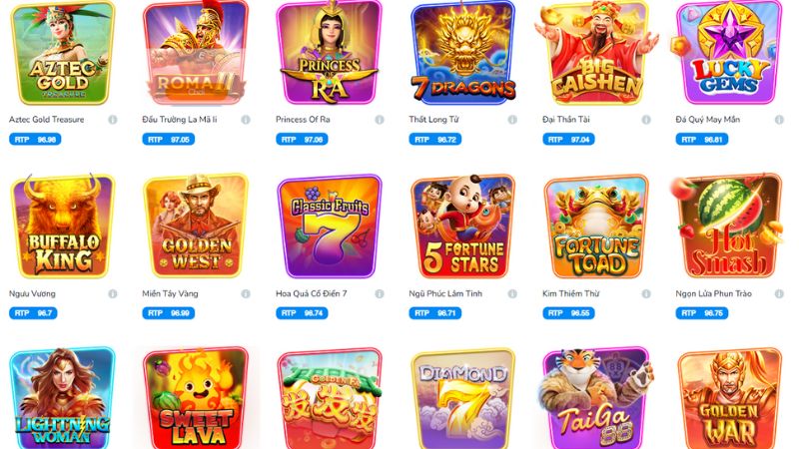Click the Ngũ Phúc Lâm Tinh title text
799x449 pixels.
[445, 293]
